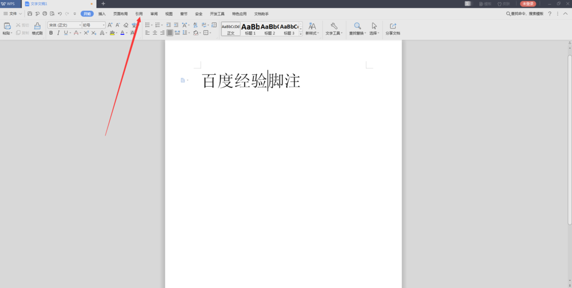Center-align the paragraph

coord(155,33)
